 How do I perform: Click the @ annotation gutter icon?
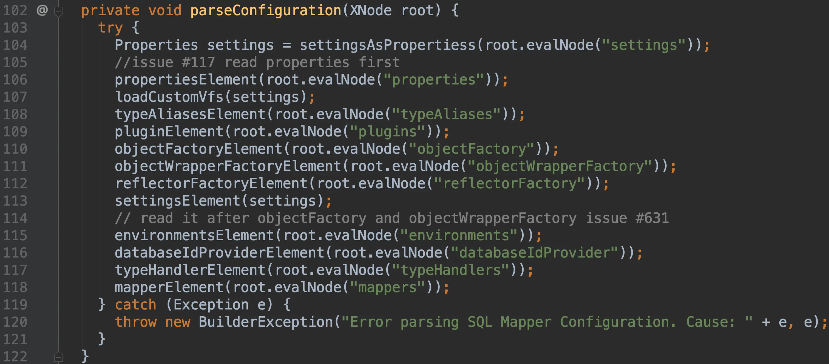[x=42, y=11]
